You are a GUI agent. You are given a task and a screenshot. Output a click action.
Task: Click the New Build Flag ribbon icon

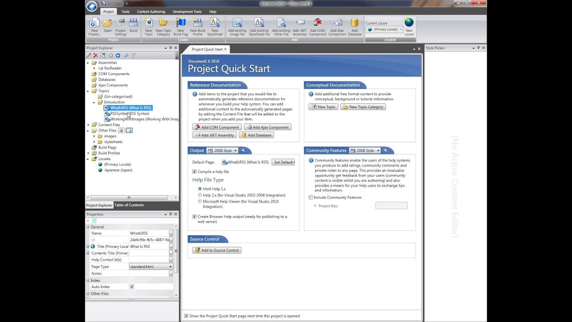pyautogui.click(x=181, y=27)
